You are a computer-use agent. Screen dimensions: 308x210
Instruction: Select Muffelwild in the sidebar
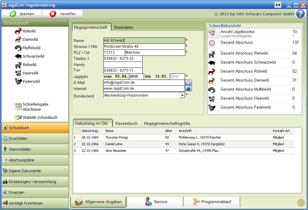[x=31, y=48]
